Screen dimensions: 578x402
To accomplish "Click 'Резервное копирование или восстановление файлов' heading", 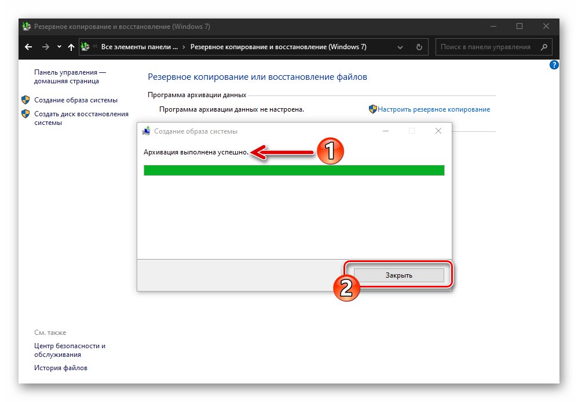I will tap(257, 77).
